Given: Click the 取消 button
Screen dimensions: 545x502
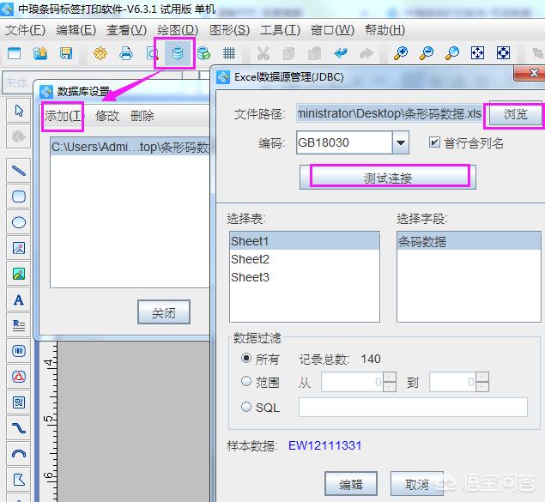Looking at the screenshot, I should point(417,484).
